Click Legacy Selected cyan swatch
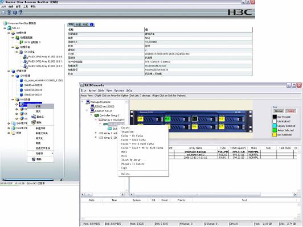The width and height of the screenshot is (303, 227). 275,126
